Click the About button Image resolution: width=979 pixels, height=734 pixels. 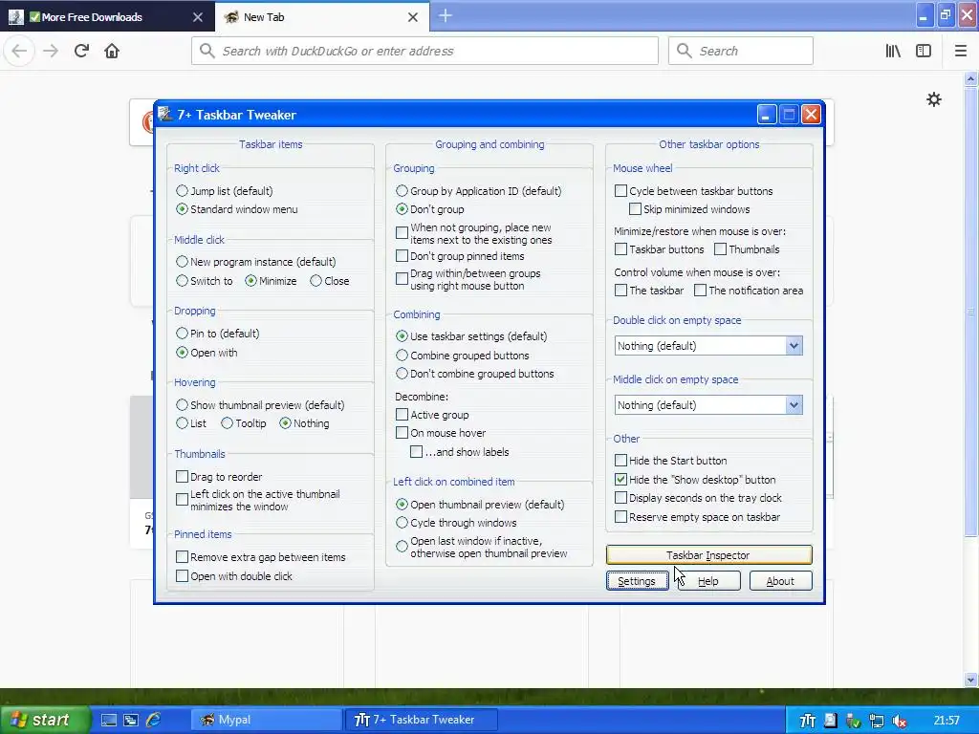780,581
